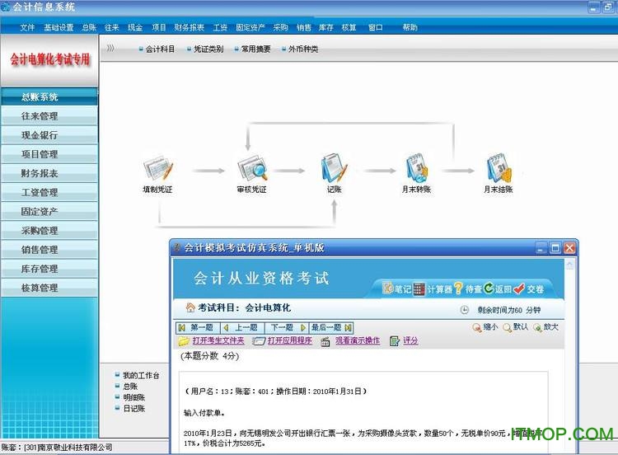Open the 基础设置 menu

coord(59,27)
